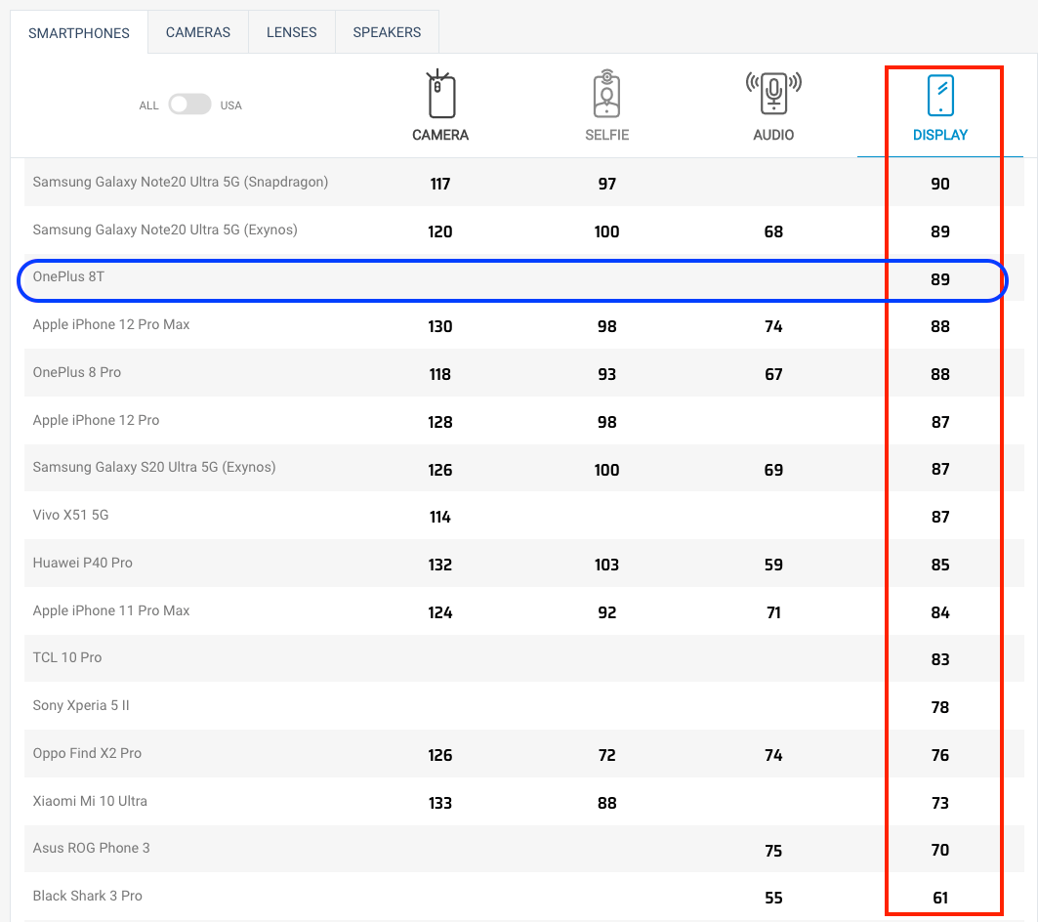The image size is (1038, 922).
Task: Click display score 78 for Sony Xperia 5 II
Action: tap(940, 707)
